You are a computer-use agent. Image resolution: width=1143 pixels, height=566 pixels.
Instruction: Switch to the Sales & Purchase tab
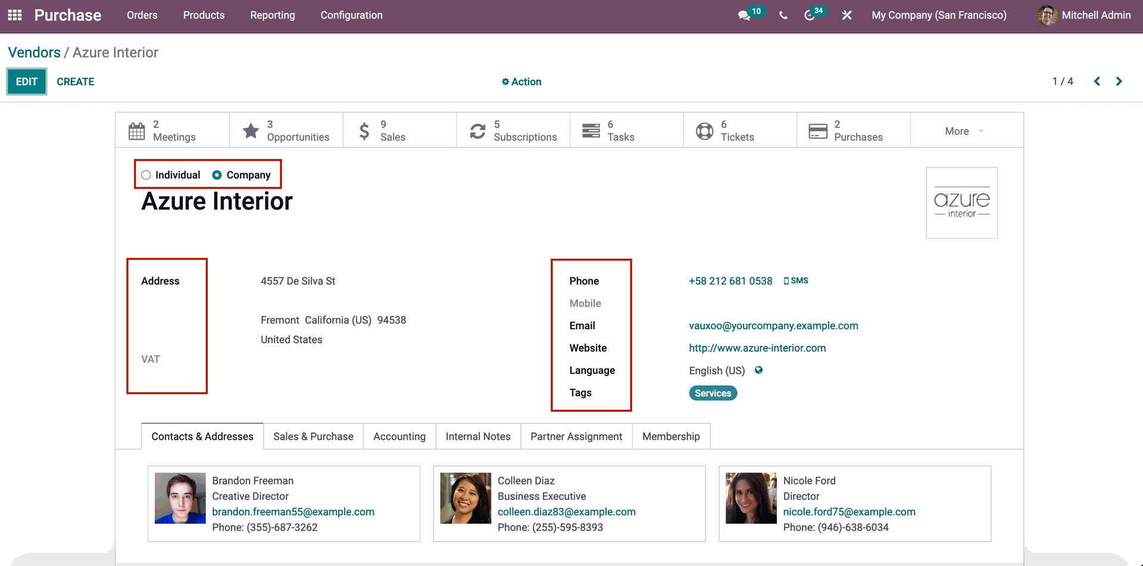pos(313,436)
